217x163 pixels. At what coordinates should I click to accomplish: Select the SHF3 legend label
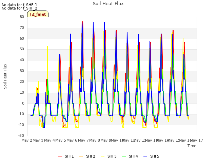[x=112, y=156]
